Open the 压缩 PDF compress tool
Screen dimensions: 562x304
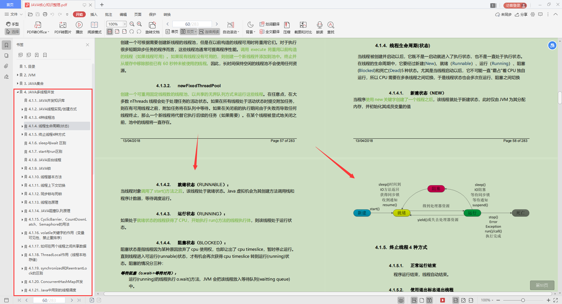click(x=287, y=28)
